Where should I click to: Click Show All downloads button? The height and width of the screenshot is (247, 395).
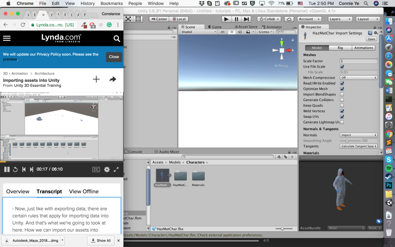[x=101, y=240]
